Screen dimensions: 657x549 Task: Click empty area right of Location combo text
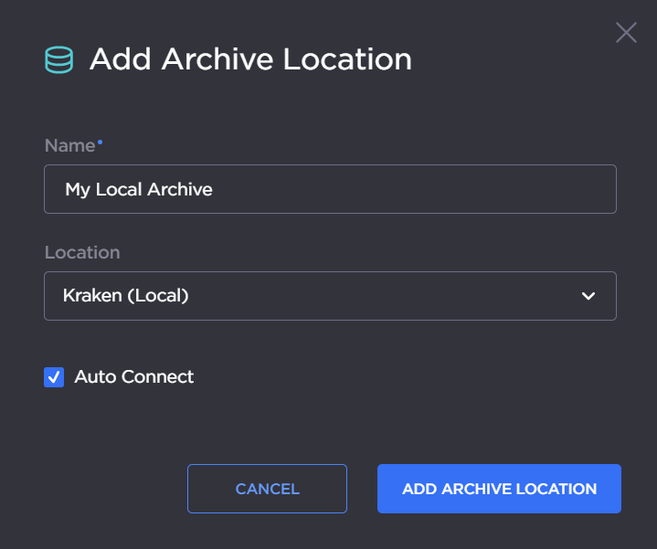[384, 296]
